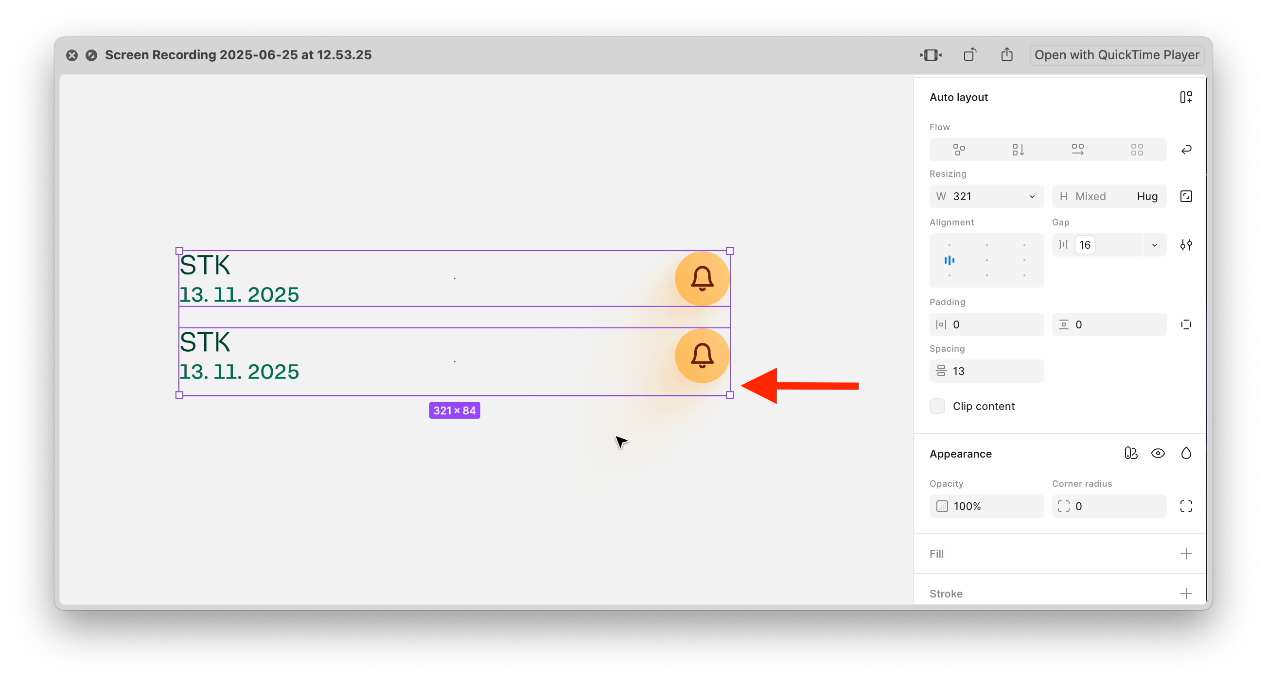Click the rotate icon in title bar
This screenshot has height=682, width=1267.
(x=970, y=54)
